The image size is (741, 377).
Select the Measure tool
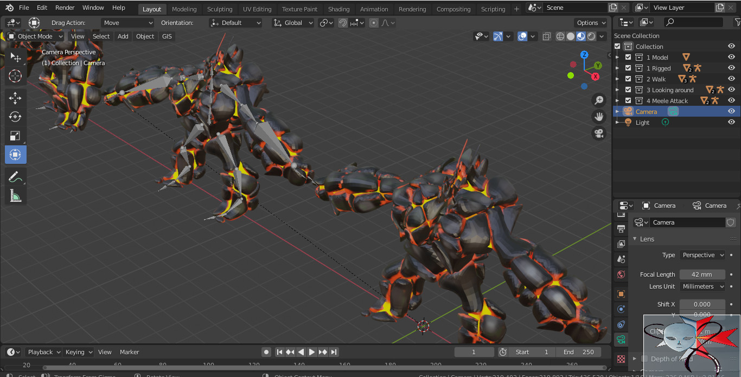[15, 195]
